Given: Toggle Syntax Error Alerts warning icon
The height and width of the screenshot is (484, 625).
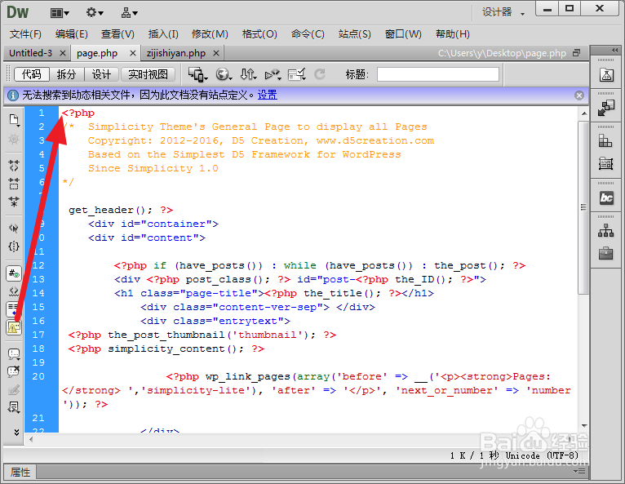Looking at the screenshot, I should point(14,328).
